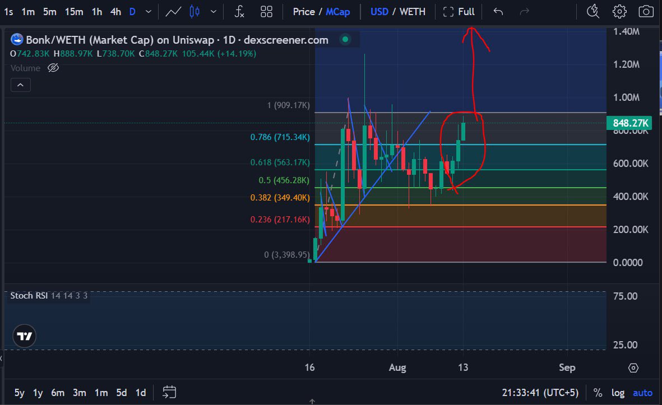Expand the chart type dropdown arrow
Image resolution: width=662 pixels, height=405 pixels.
pyautogui.click(x=214, y=12)
